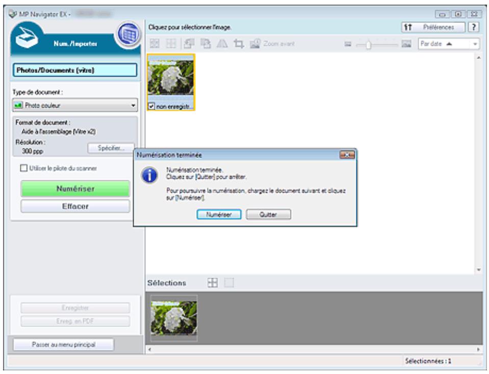Select the Photos/Documents (vitre) tab

coord(75,70)
